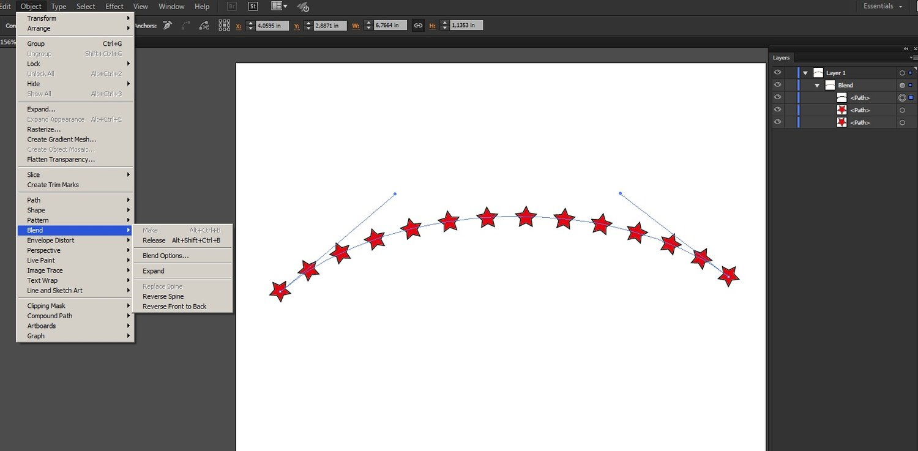Open the Compound Path submenu
This screenshot has height=451, width=918.
(75, 316)
